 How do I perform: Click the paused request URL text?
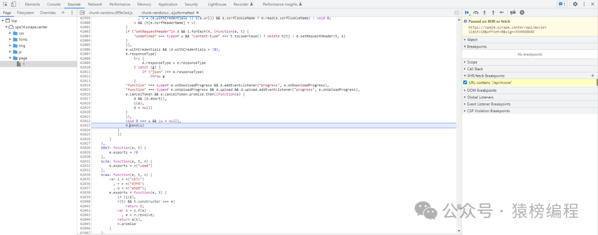coord(507,30)
